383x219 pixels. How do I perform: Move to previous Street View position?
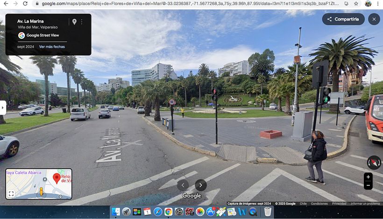coord(183,185)
